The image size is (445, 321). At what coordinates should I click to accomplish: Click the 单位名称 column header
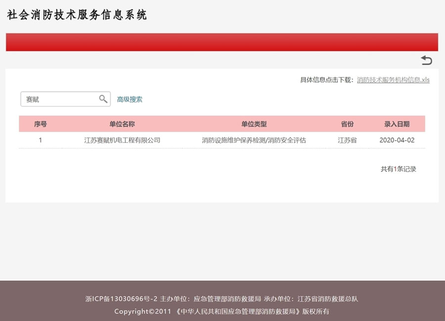122,124
